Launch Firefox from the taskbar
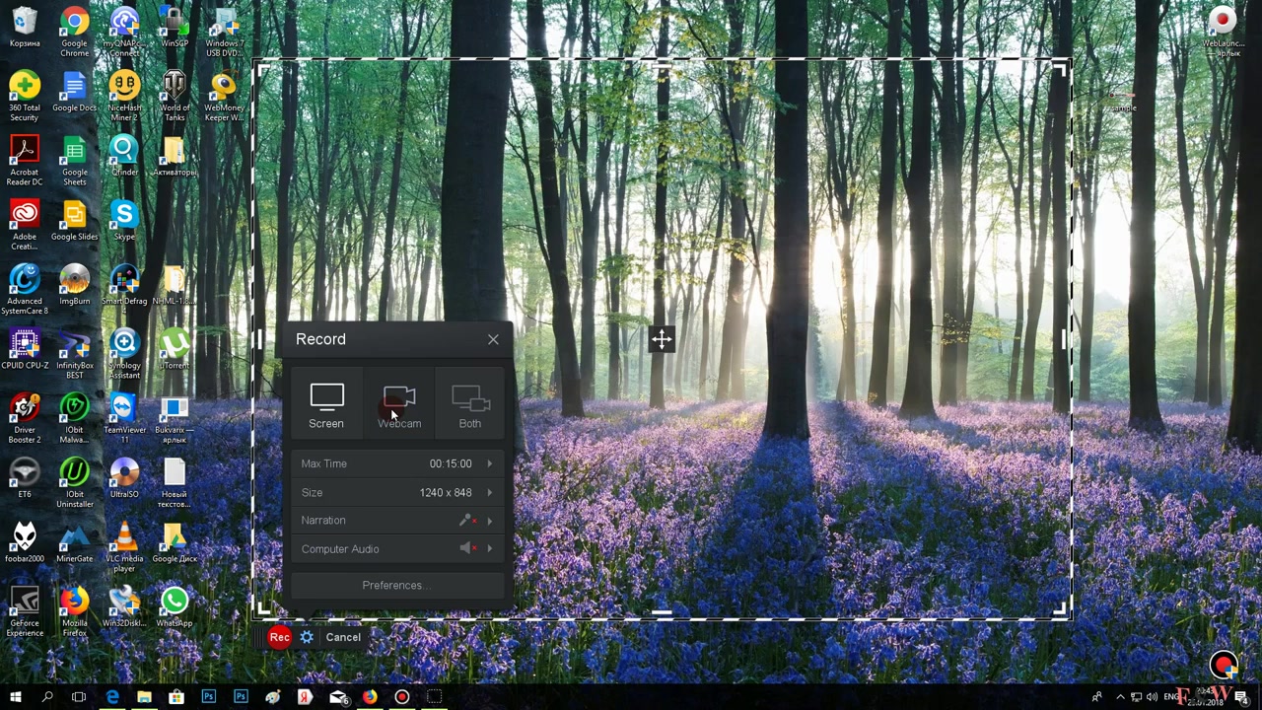The width and height of the screenshot is (1262, 710). [370, 697]
